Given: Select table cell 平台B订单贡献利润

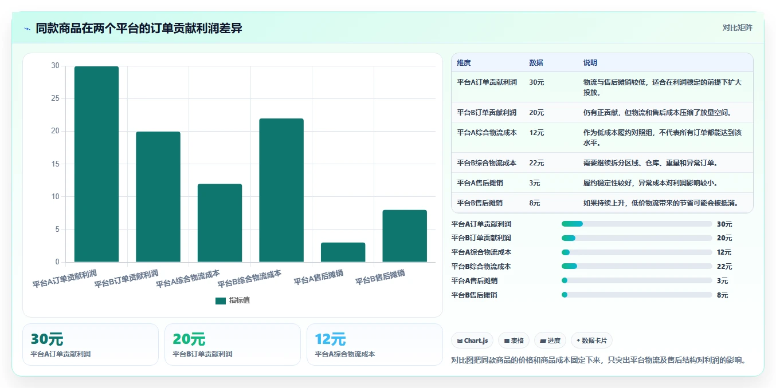Looking at the screenshot, I should [x=487, y=113].
